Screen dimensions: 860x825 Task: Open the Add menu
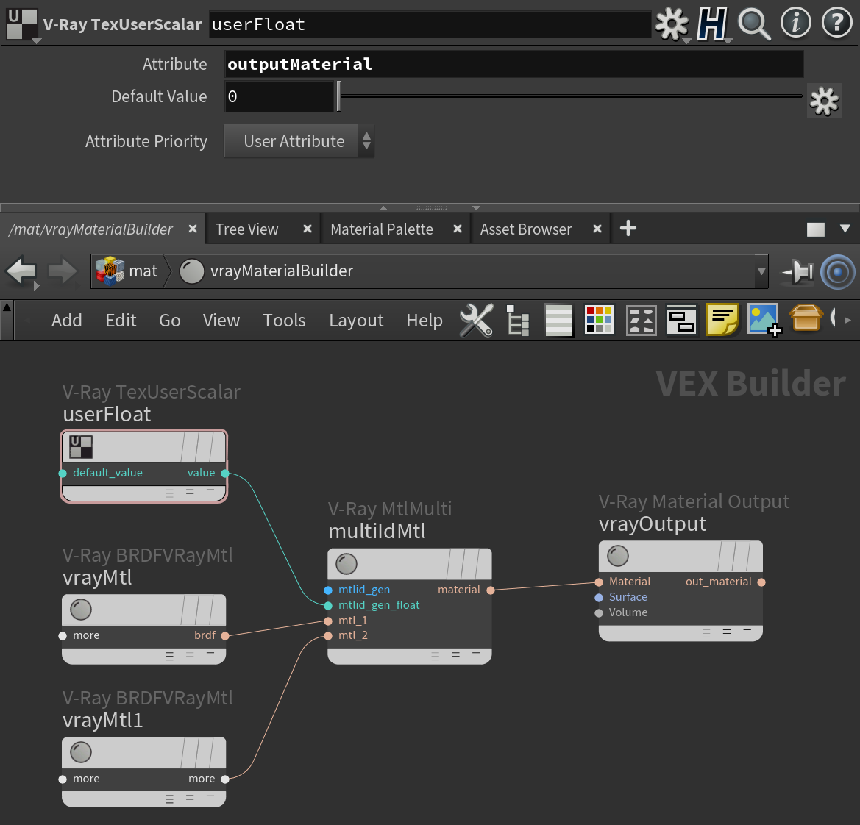(x=67, y=320)
